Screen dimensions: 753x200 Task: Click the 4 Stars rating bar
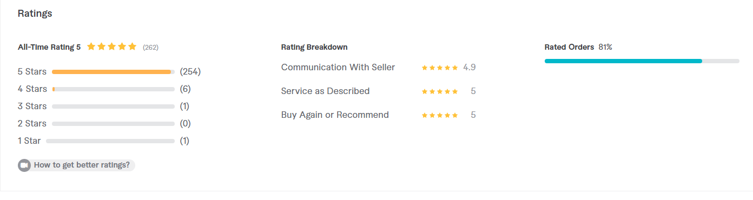click(x=113, y=89)
